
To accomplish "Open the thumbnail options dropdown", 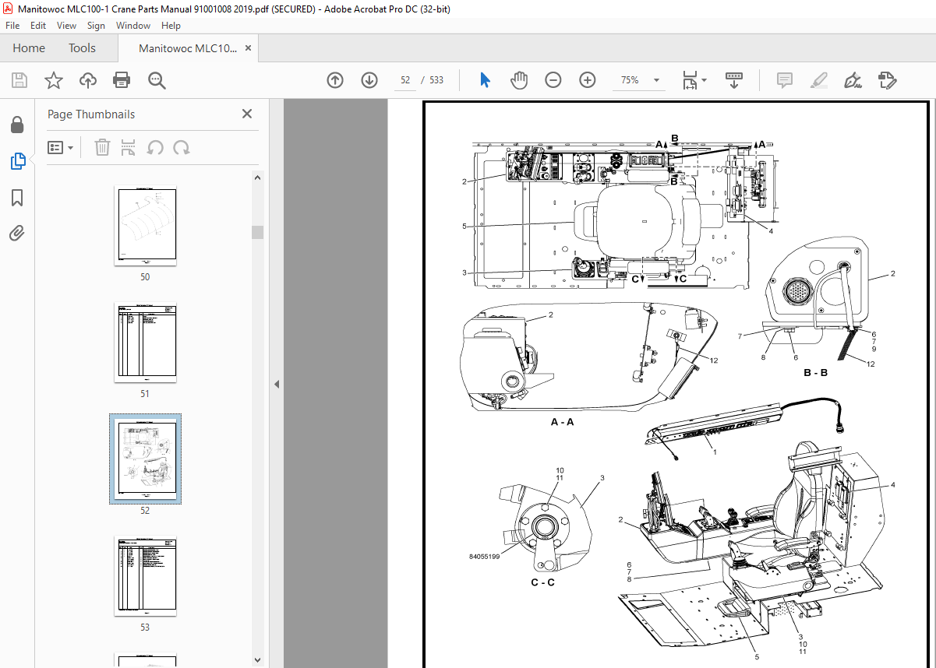I will (x=61, y=147).
